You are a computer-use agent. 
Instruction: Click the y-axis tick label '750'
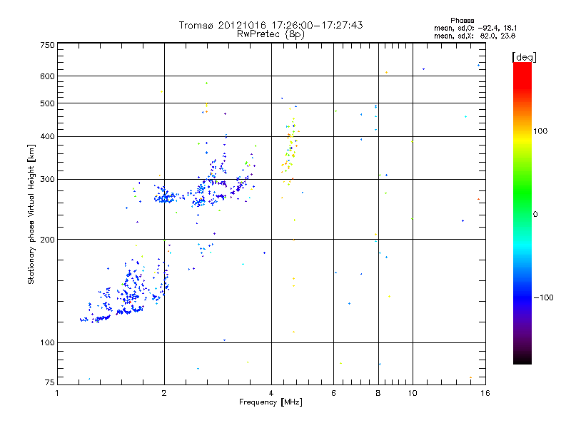click(x=47, y=45)
